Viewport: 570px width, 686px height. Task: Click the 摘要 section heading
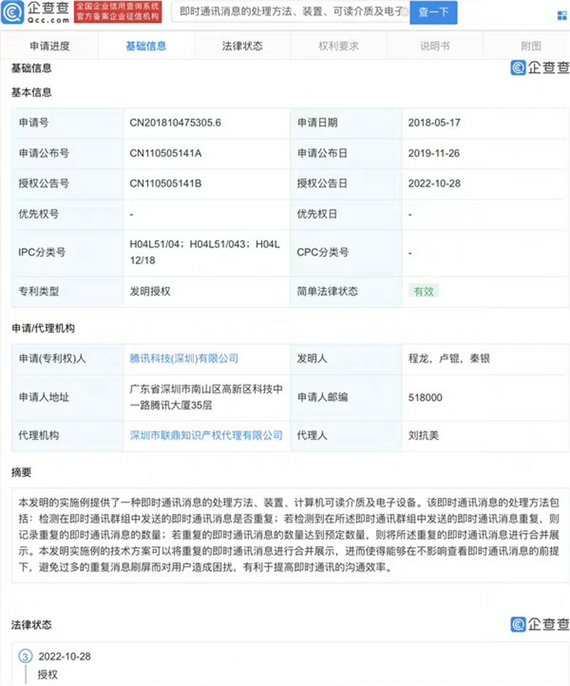tap(21, 472)
